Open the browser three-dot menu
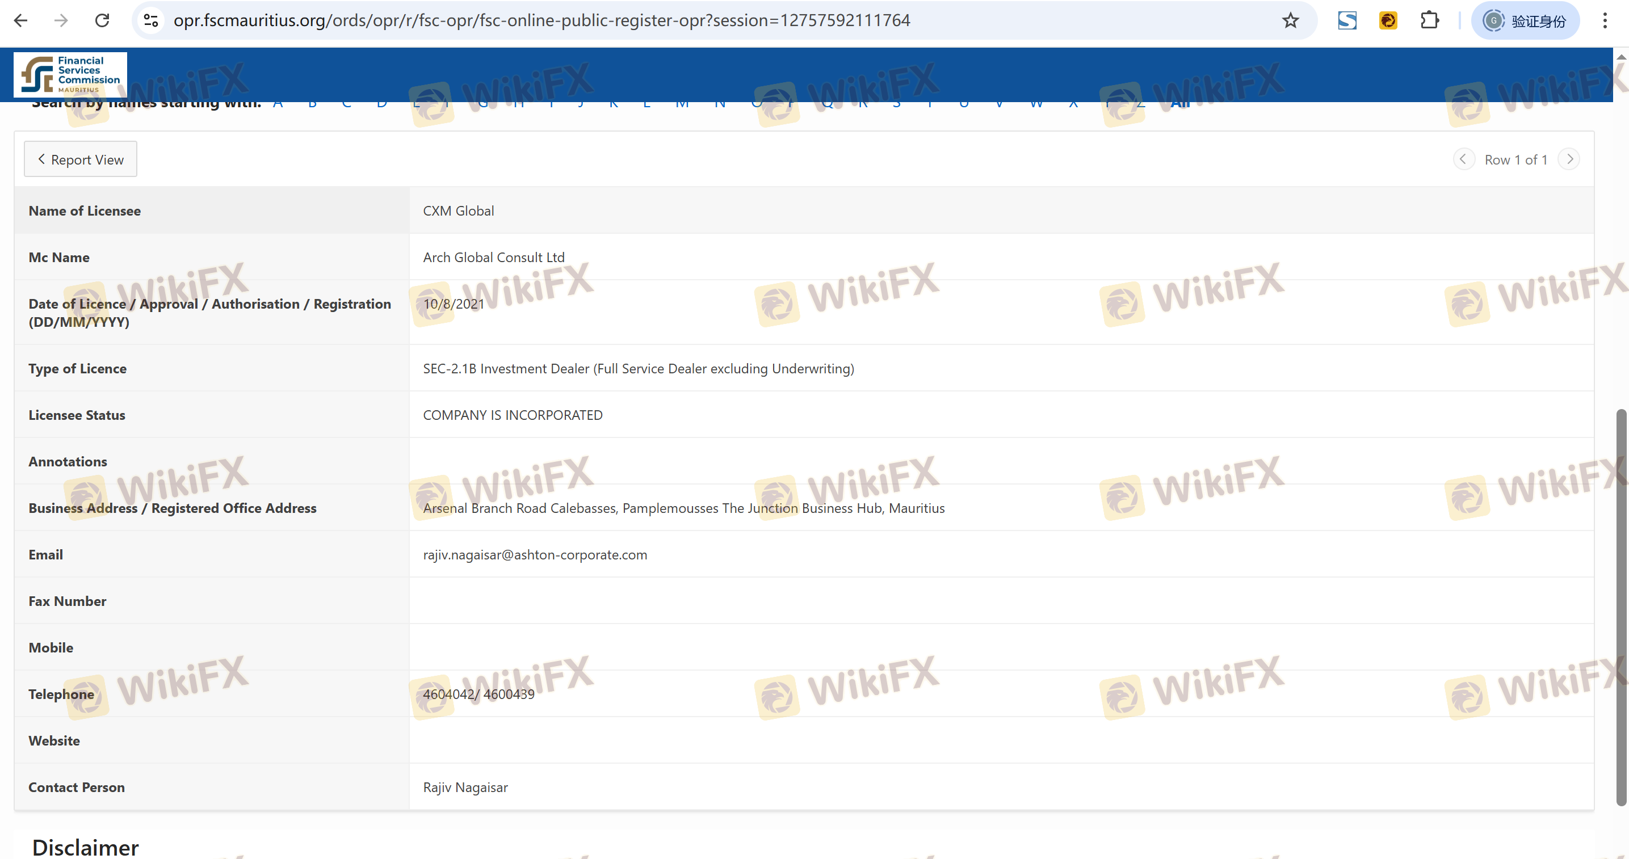The height and width of the screenshot is (859, 1629). pos(1605,21)
